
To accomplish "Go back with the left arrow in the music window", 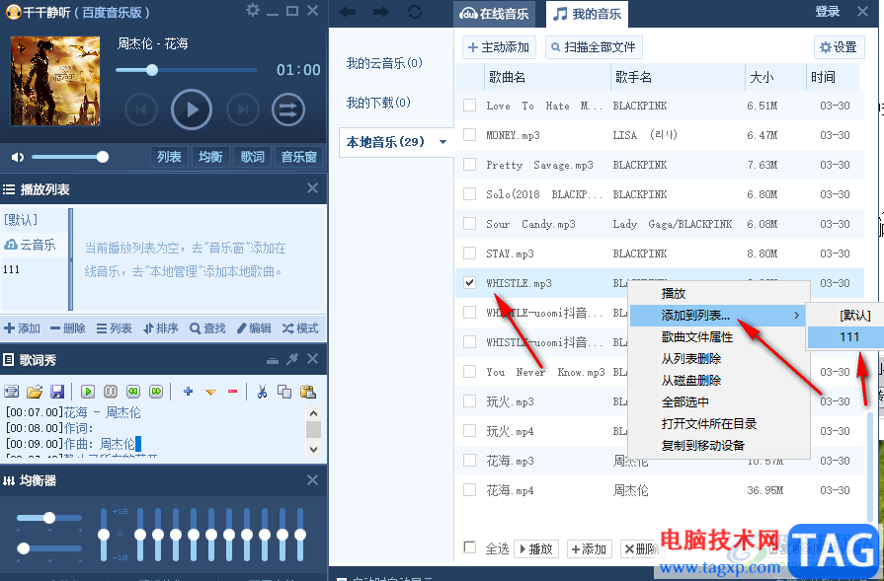I will tap(348, 11).
